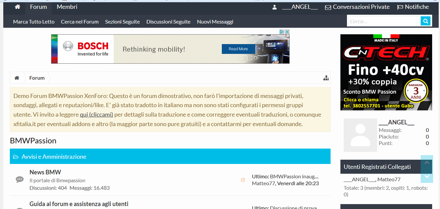Click Discussioni: 404 count under News BMW

click(48, 188)
